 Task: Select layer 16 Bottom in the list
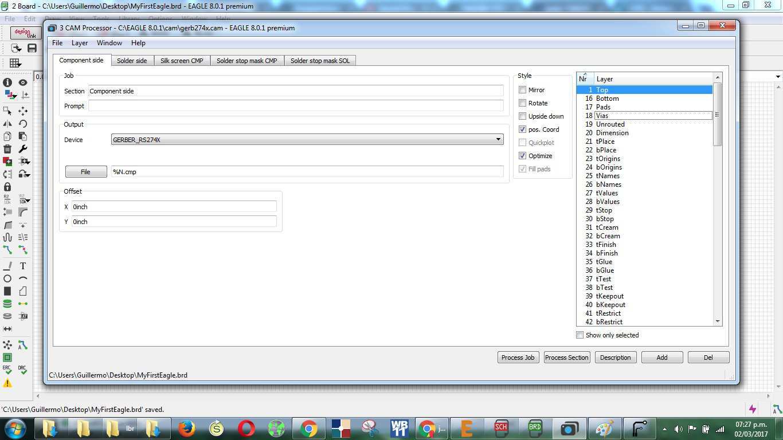pyautogui.click(x=644, y=99)
